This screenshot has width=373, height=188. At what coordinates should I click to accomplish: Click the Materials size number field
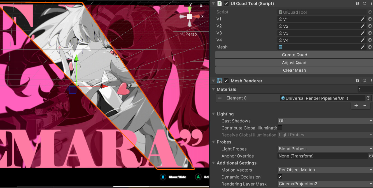point(365,89)
